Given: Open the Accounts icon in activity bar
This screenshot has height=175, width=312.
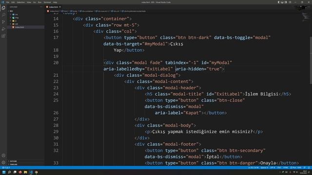Looking at the screenshot, I should [x=3, y=156].
